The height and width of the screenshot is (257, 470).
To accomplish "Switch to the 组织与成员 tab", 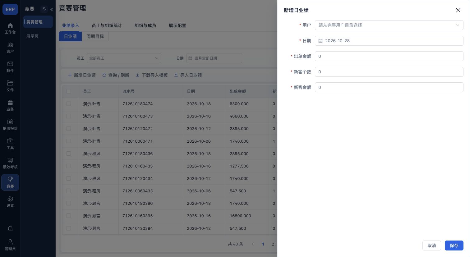I will 145,25.
